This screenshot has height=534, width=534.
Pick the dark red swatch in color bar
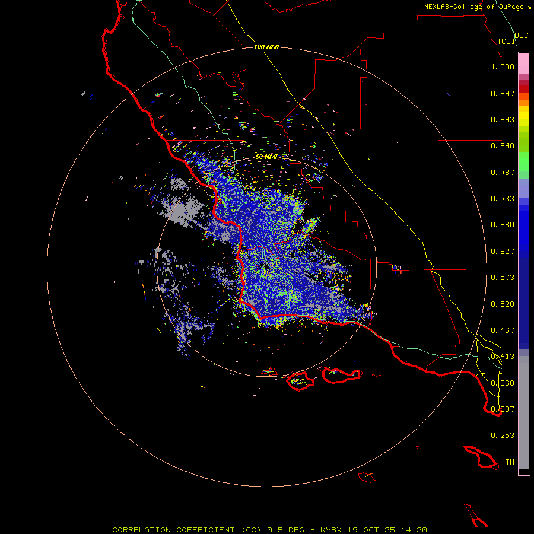pyautogui.click(x=524, y=89)
